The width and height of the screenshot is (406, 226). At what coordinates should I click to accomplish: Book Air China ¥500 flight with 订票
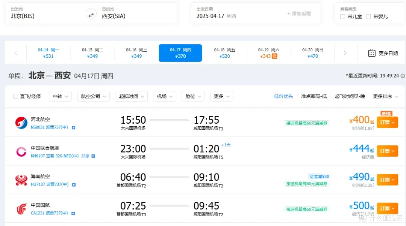pyautogui.click(x=387, y=208)
